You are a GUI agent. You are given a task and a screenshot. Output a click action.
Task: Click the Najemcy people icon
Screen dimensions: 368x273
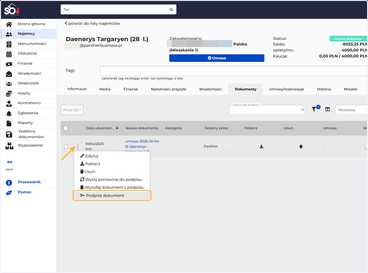click(9, 34)
